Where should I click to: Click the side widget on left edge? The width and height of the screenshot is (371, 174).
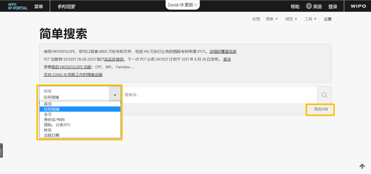[1, 150]
